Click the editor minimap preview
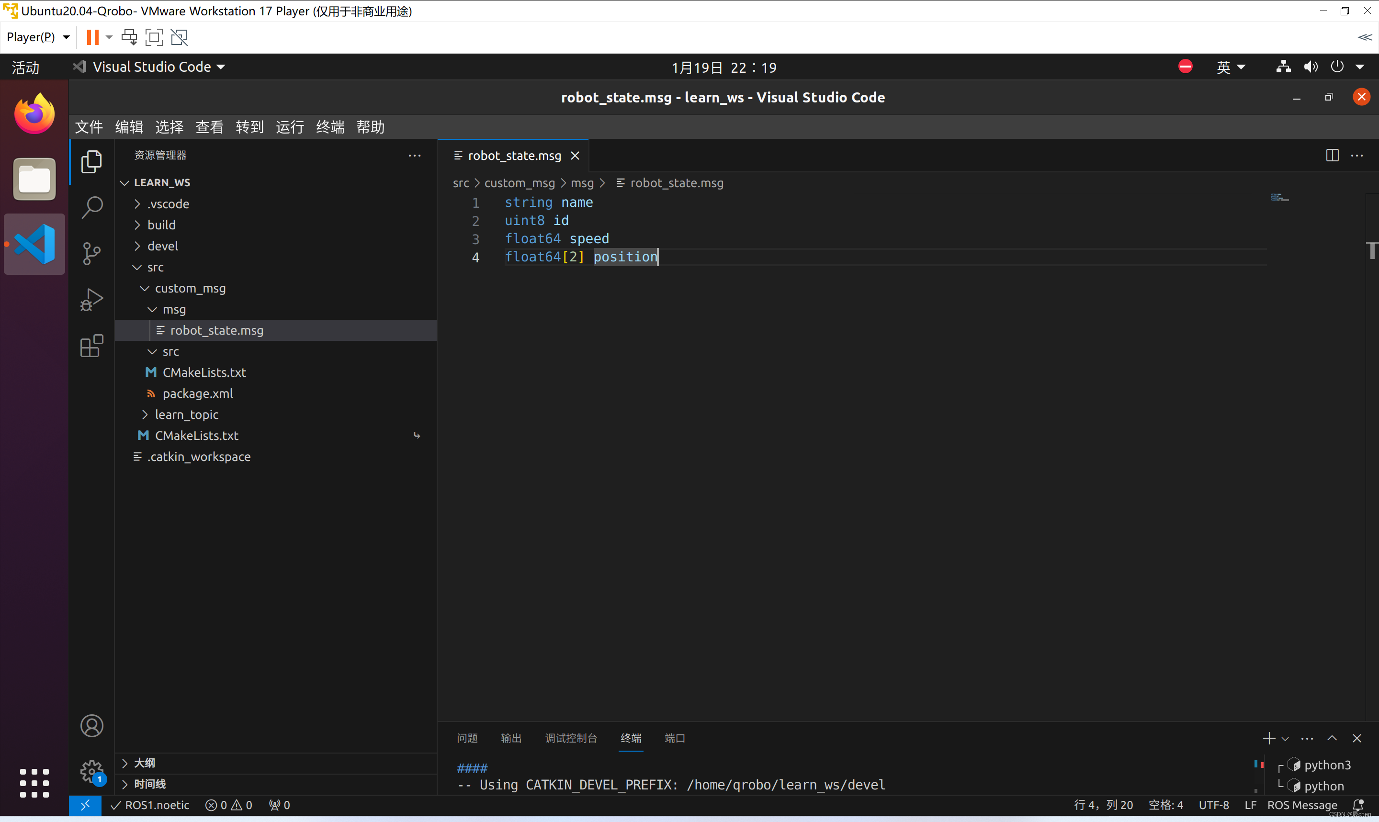Image resolution: width=1379 pixels, height=822 pixels. [x=1279, y=198]
